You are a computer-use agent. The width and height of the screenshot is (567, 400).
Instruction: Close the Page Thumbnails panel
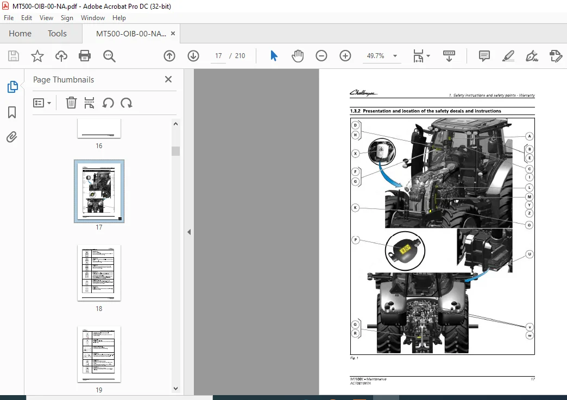pos(168,79)
